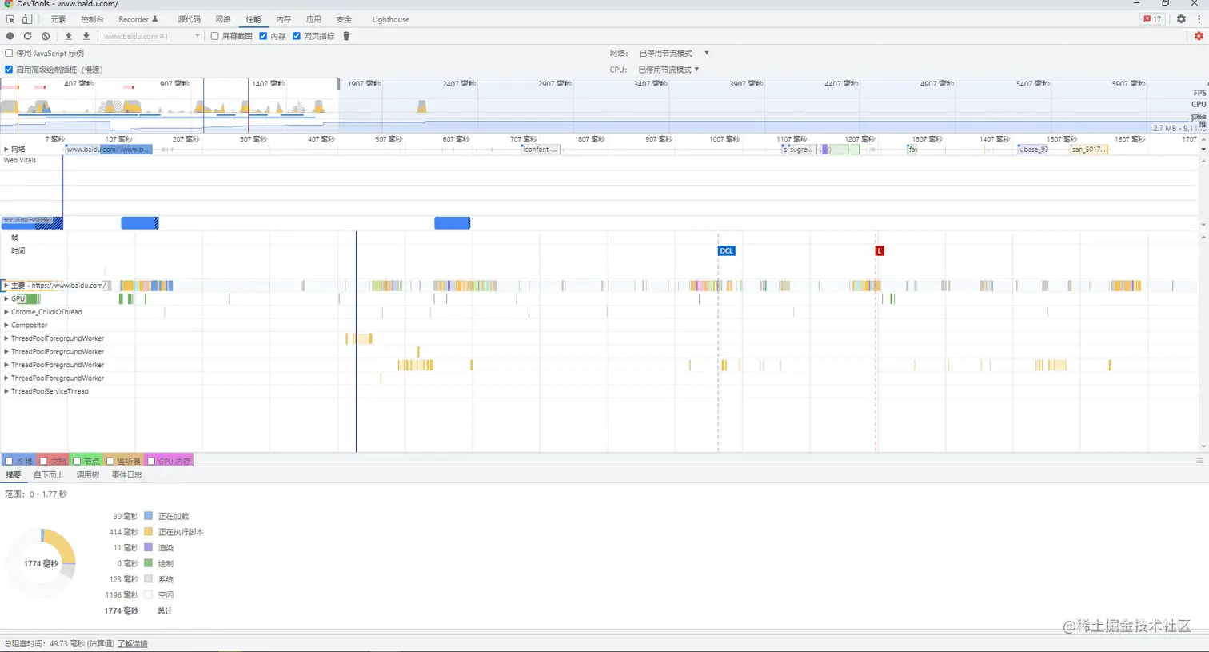Click the trash can garbage collection icon
The width and height of the screenshot is (1209, 652).
click(346, 36)
